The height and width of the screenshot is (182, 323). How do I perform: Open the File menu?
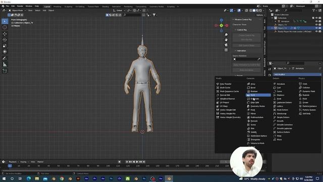point(8,6)
